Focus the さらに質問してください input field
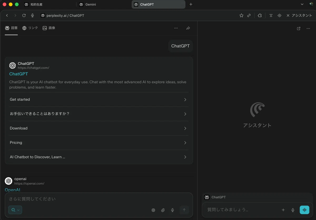Image resolution: width=316 pixels, height=220 pixels. pos(99,199)
